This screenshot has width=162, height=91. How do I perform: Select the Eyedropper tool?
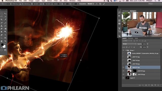pos(5,19)
